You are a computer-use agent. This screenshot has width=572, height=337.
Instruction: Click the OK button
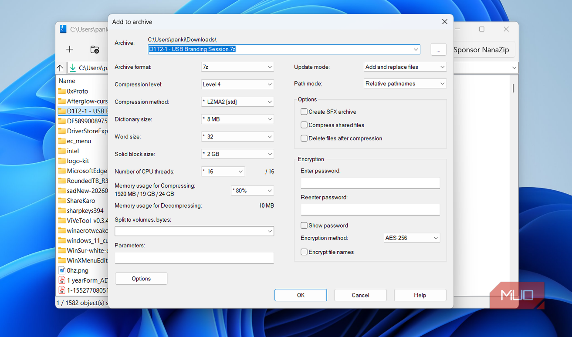tap(301, 295)
